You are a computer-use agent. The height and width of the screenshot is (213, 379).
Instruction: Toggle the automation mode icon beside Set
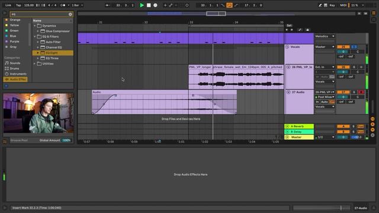(300, 30)
